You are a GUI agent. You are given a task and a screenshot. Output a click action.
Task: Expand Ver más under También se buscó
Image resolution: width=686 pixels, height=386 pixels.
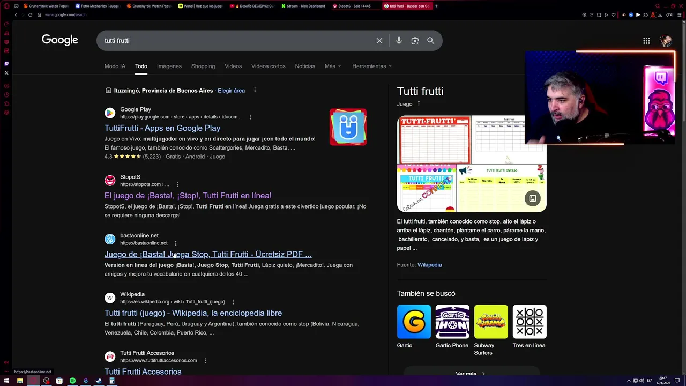coord(471,374)
